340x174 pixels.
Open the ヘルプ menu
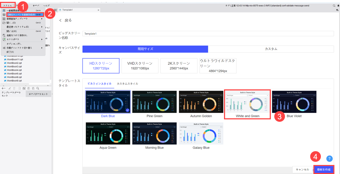(46, 5)
